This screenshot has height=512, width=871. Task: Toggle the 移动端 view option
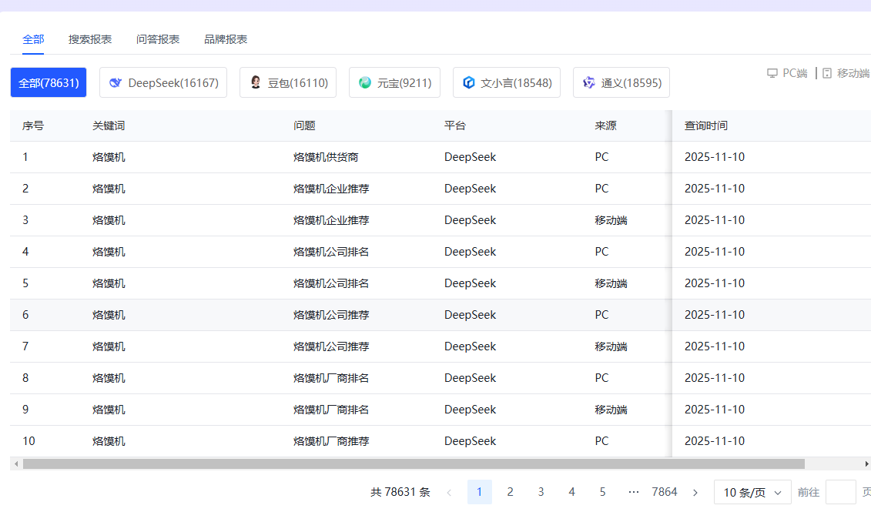[843, 72]
